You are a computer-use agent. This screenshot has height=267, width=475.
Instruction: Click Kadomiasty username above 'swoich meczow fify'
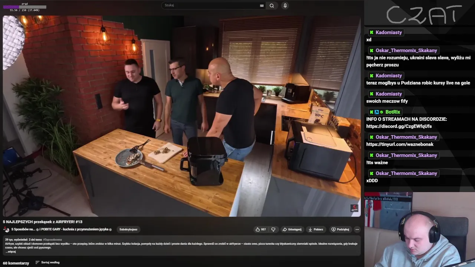389,94
